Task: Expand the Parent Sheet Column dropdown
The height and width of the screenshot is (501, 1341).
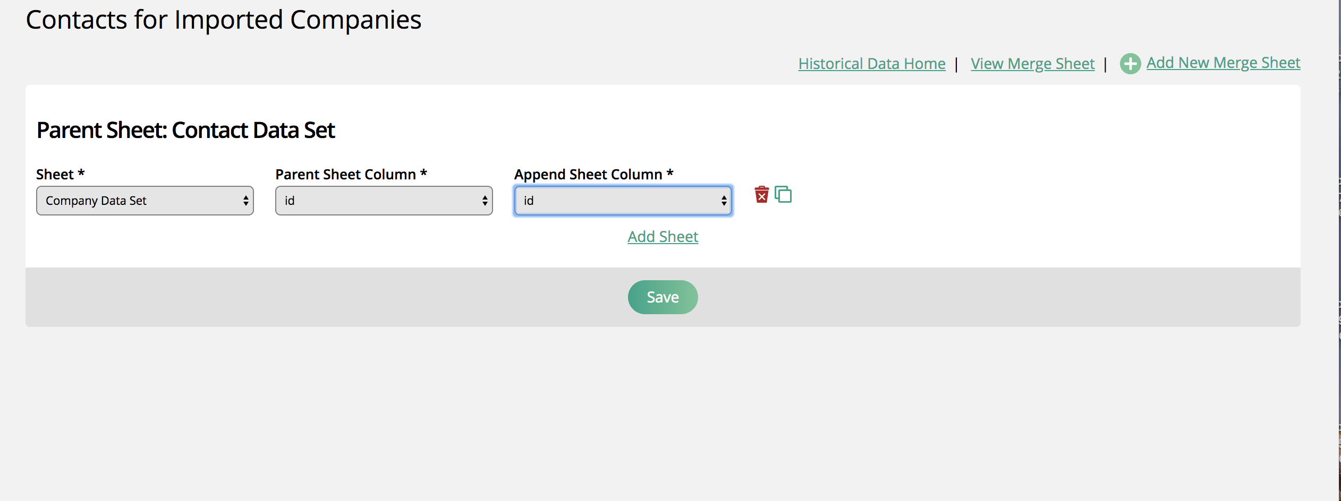Action: [x=384, y=201]
